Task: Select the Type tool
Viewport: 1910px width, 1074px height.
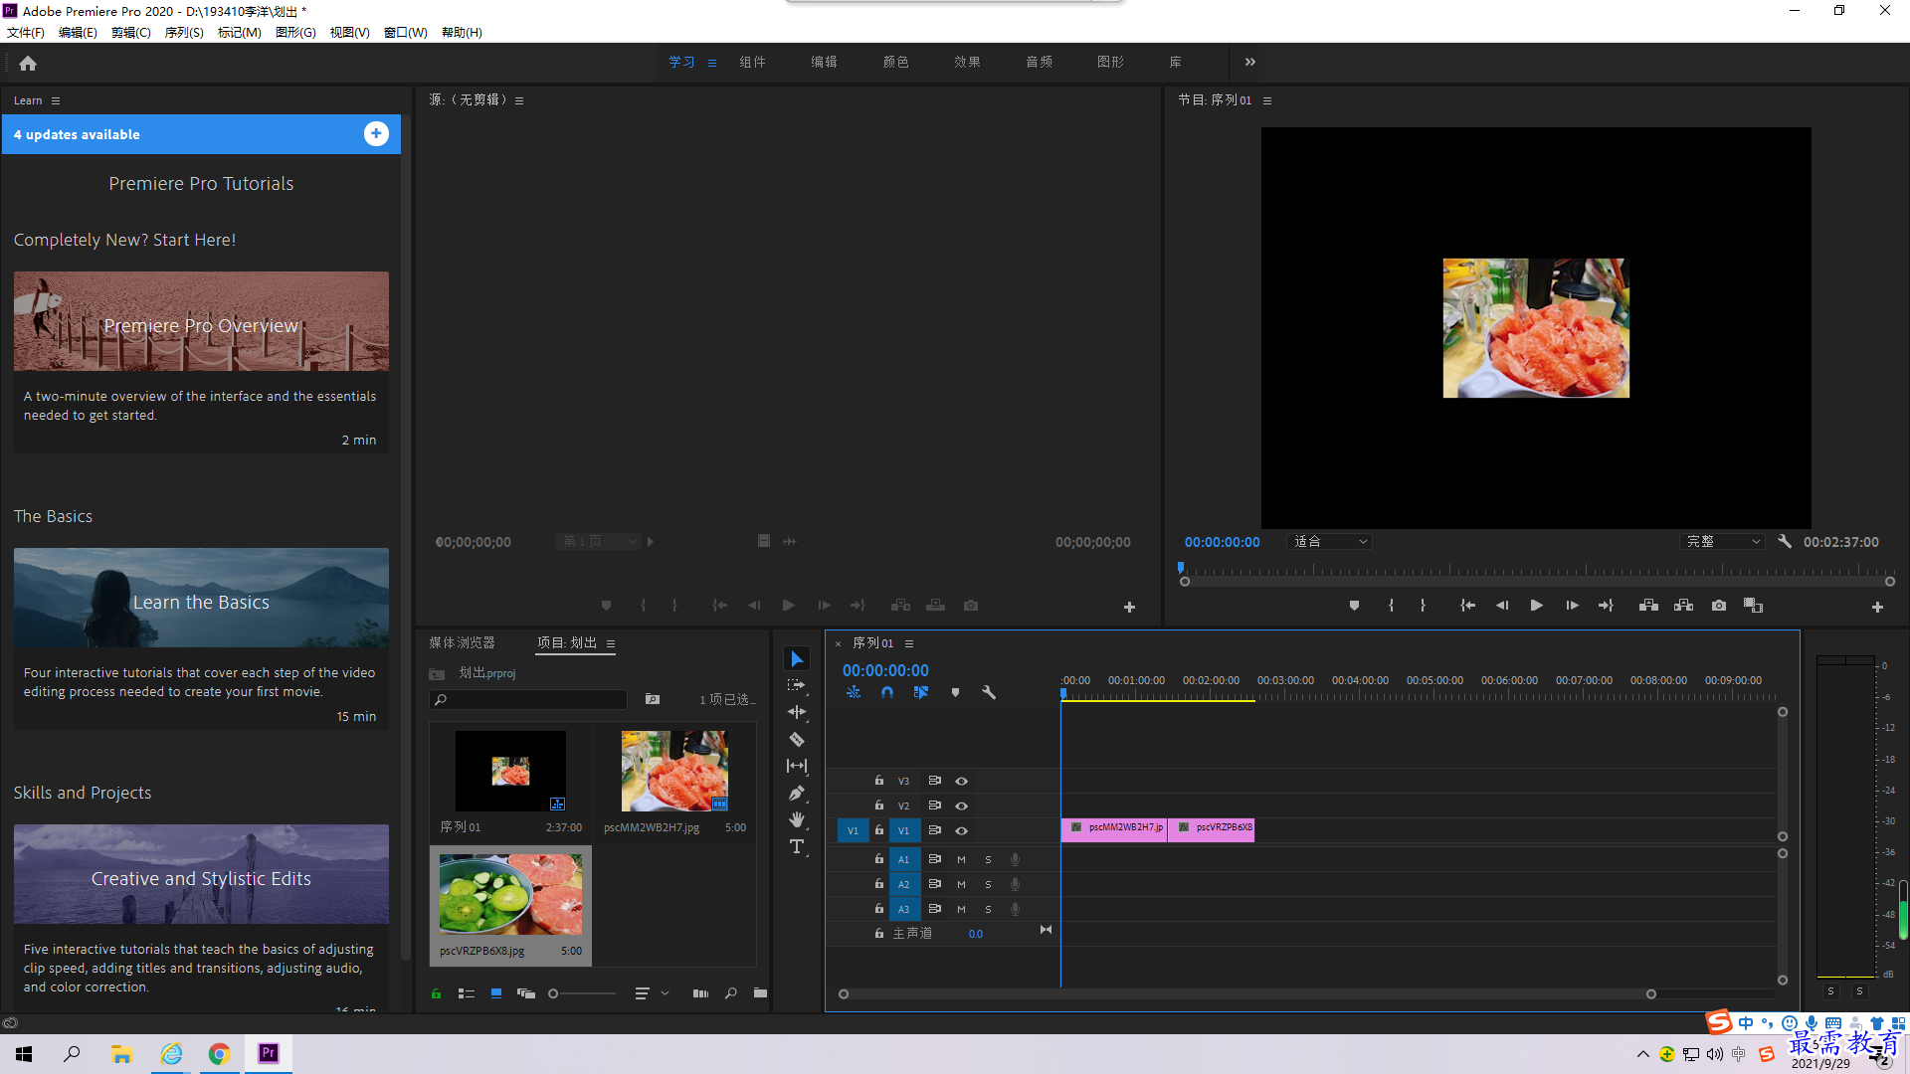Action: click(797, 846)
